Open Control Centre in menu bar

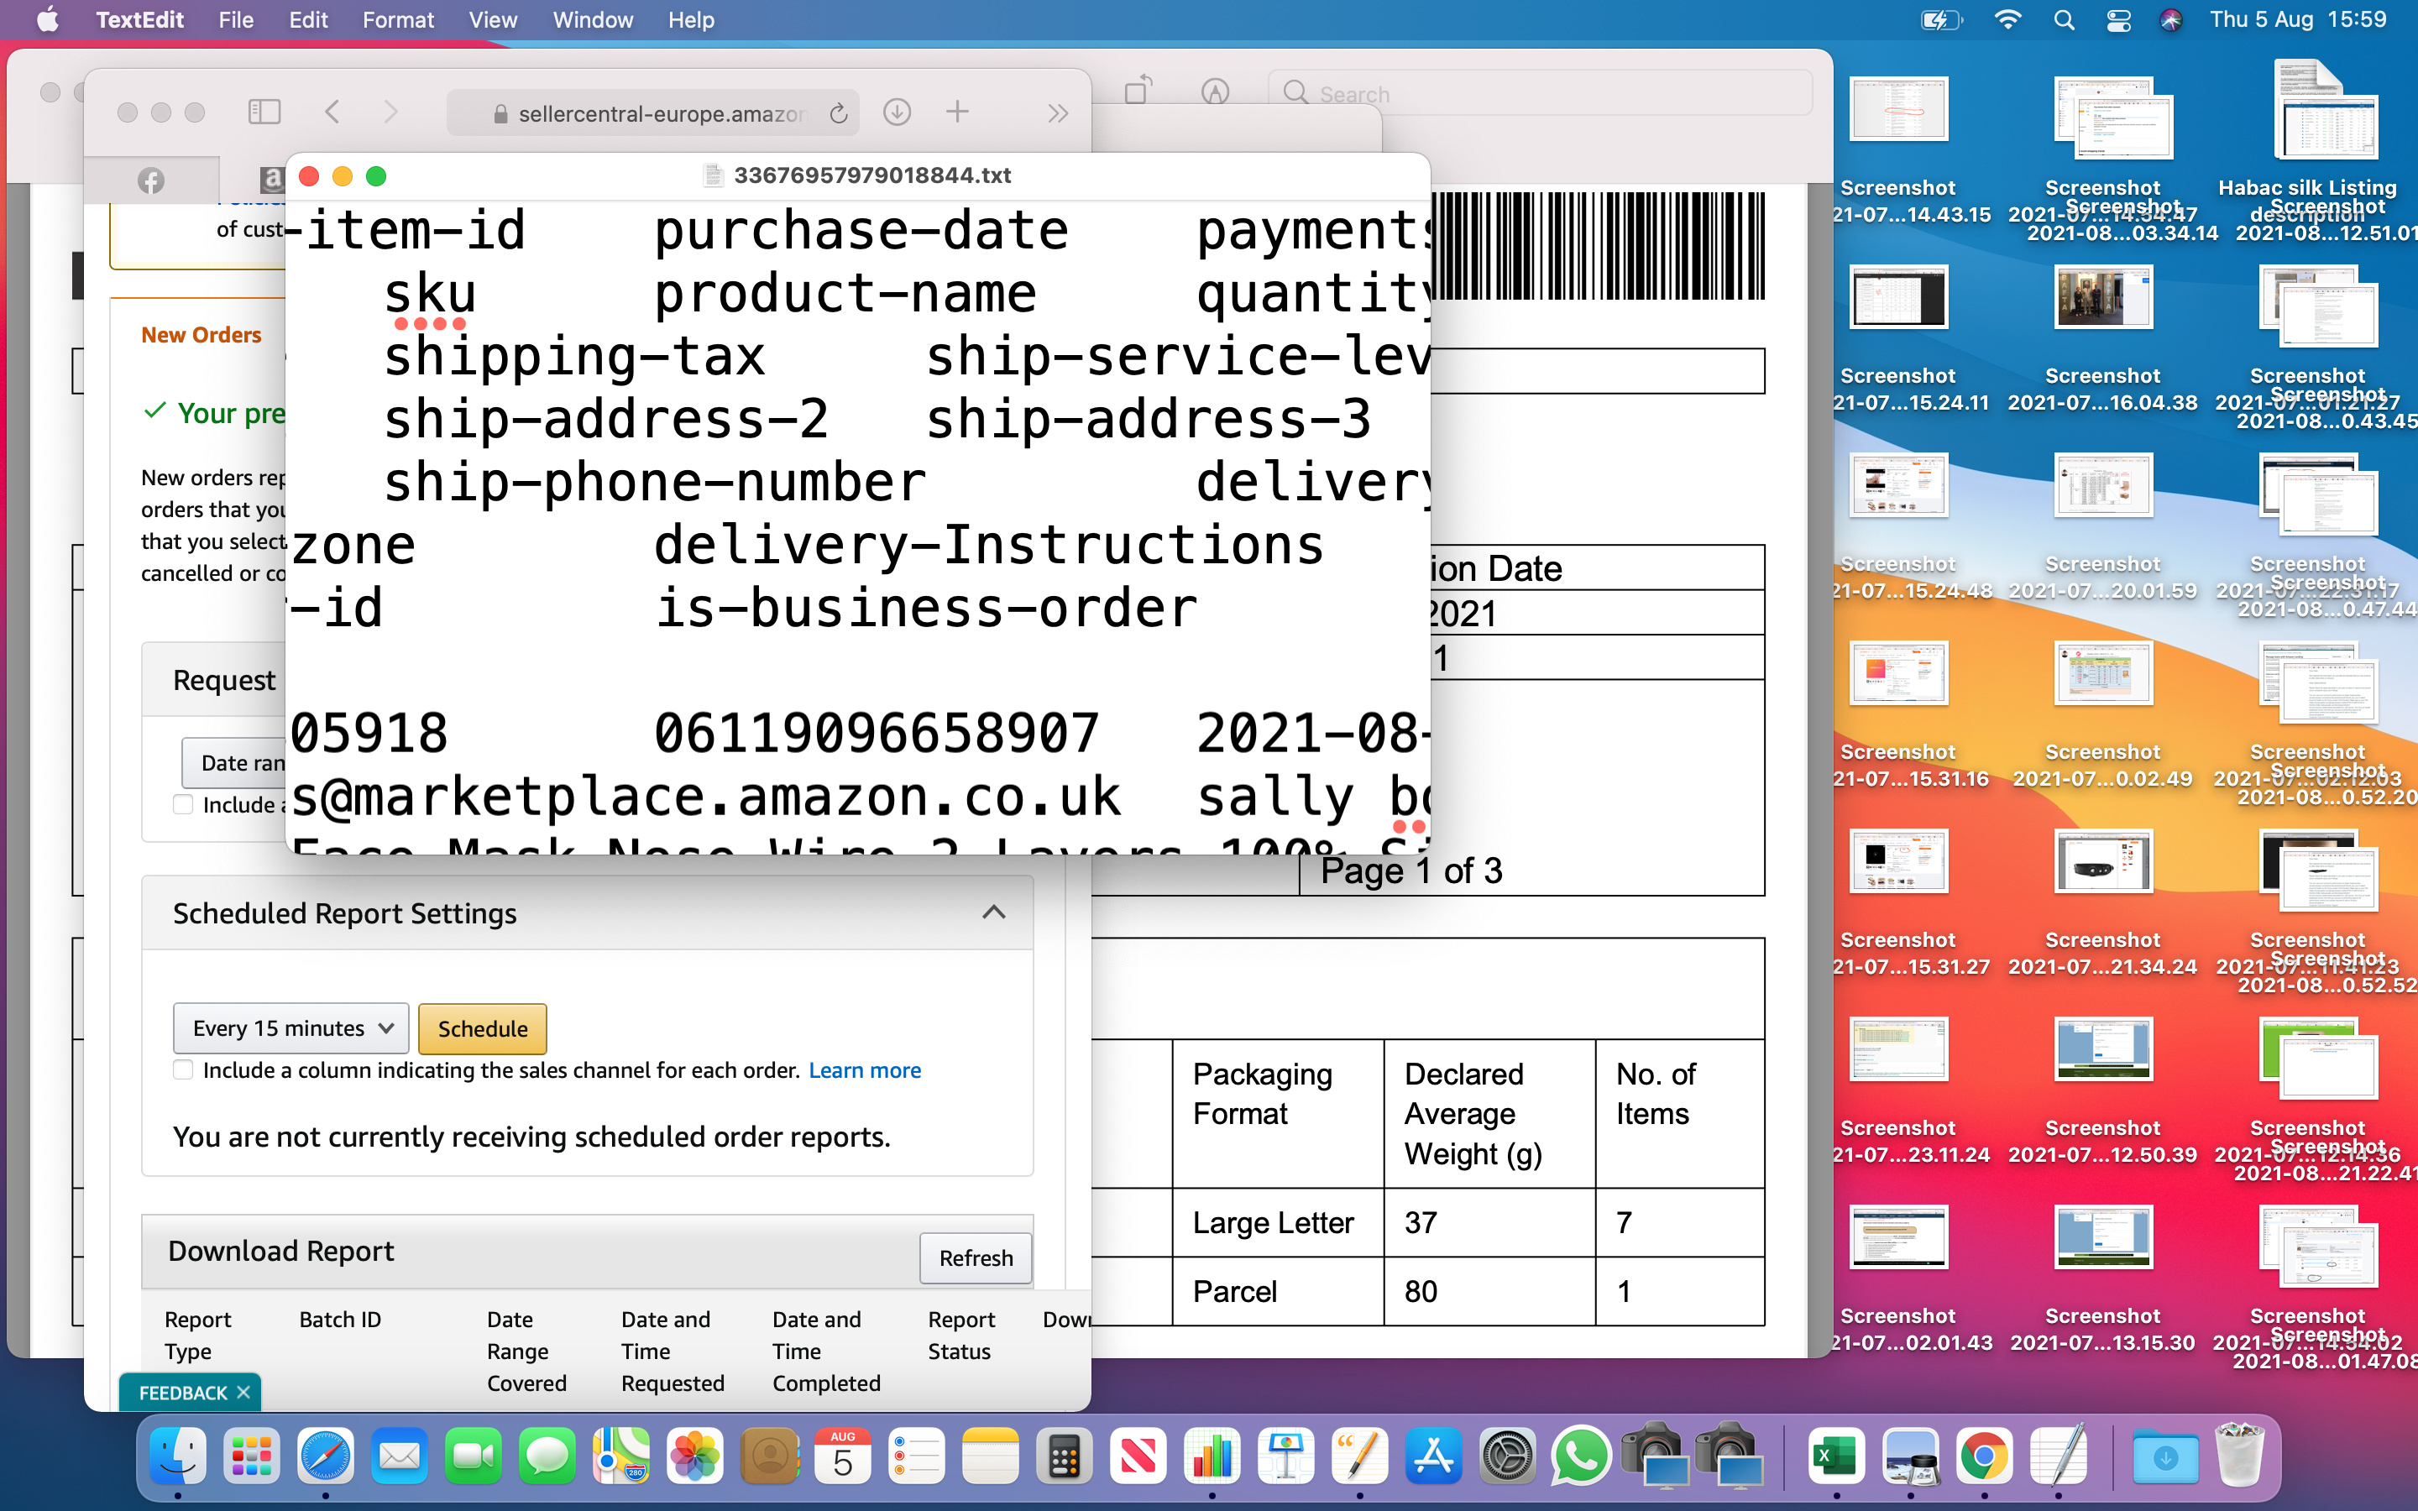[x=2118, y=20]
